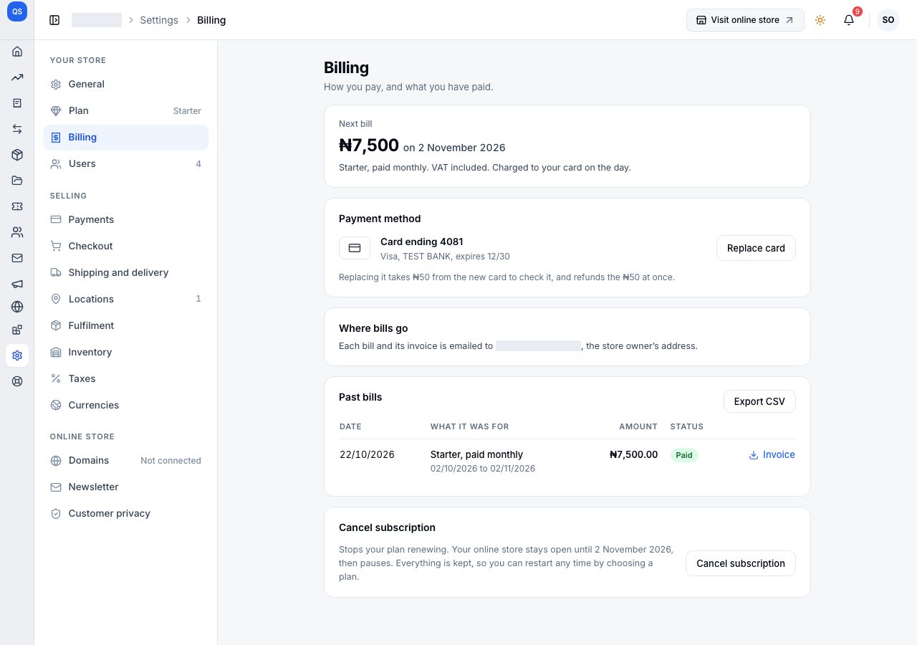Open the Orders document icon in the rail
This screenshot has height=645, width=917.
[x=17, y=103]
